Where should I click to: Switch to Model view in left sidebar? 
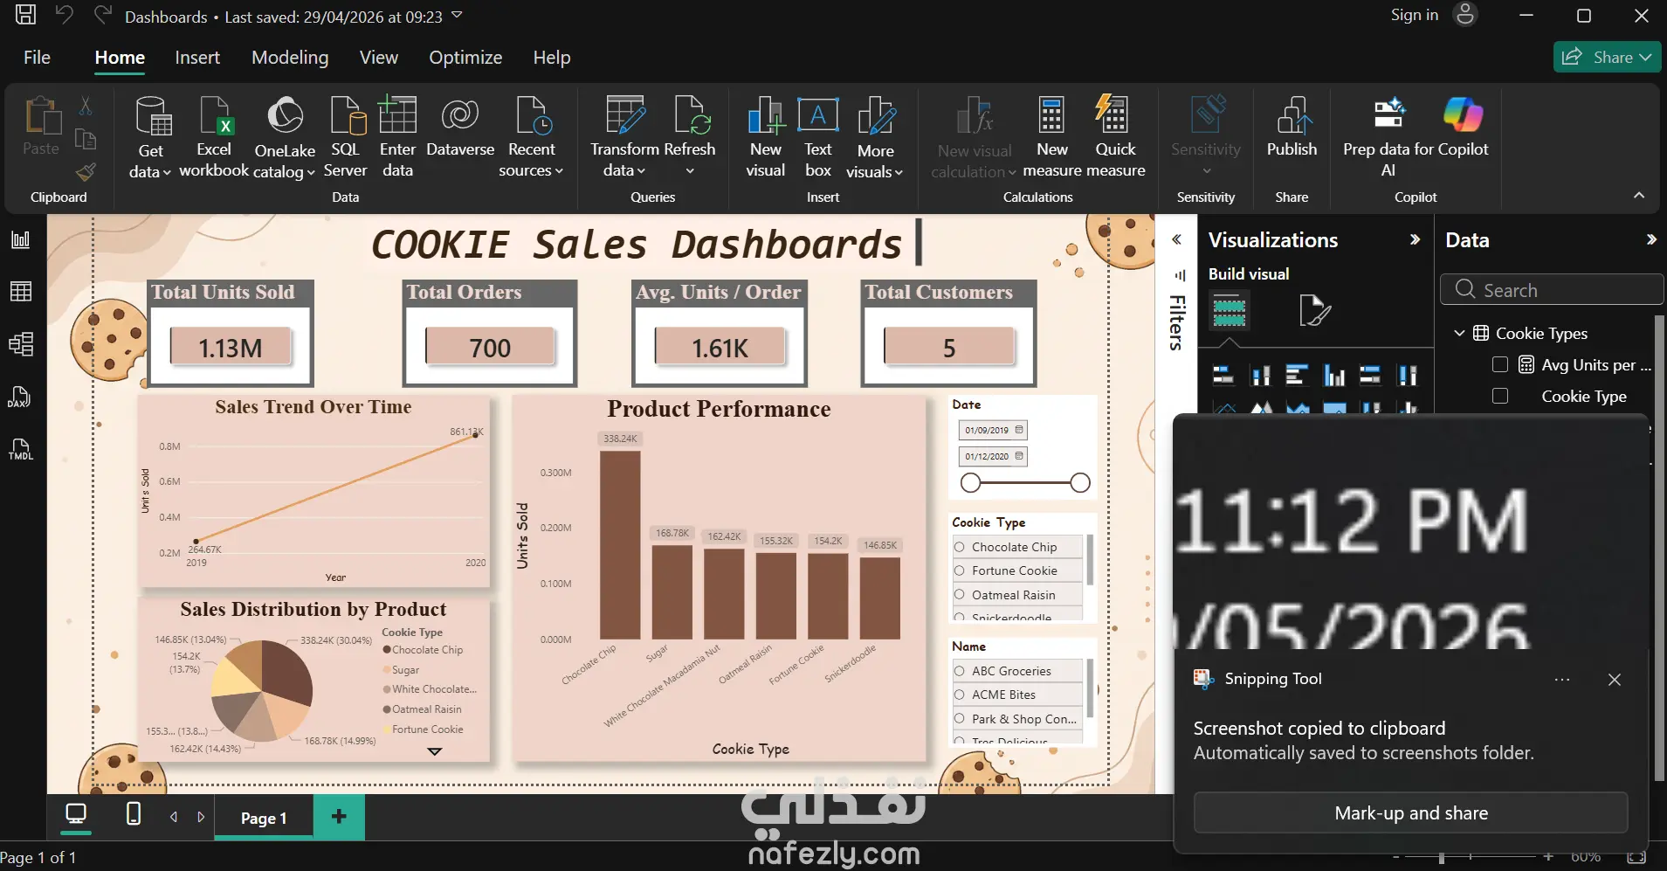click(x=21, y=344)
